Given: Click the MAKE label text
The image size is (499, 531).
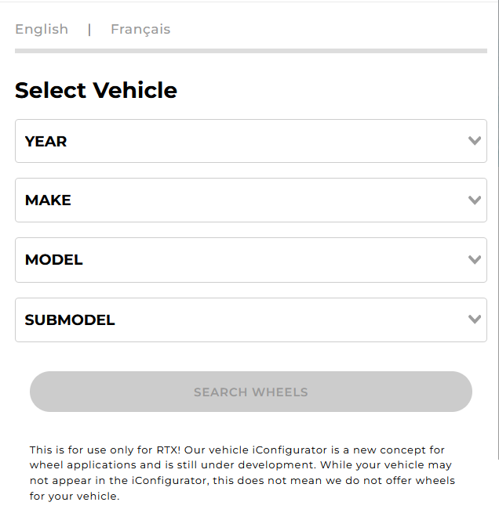Looking at the screenshot, I should 48,200.
